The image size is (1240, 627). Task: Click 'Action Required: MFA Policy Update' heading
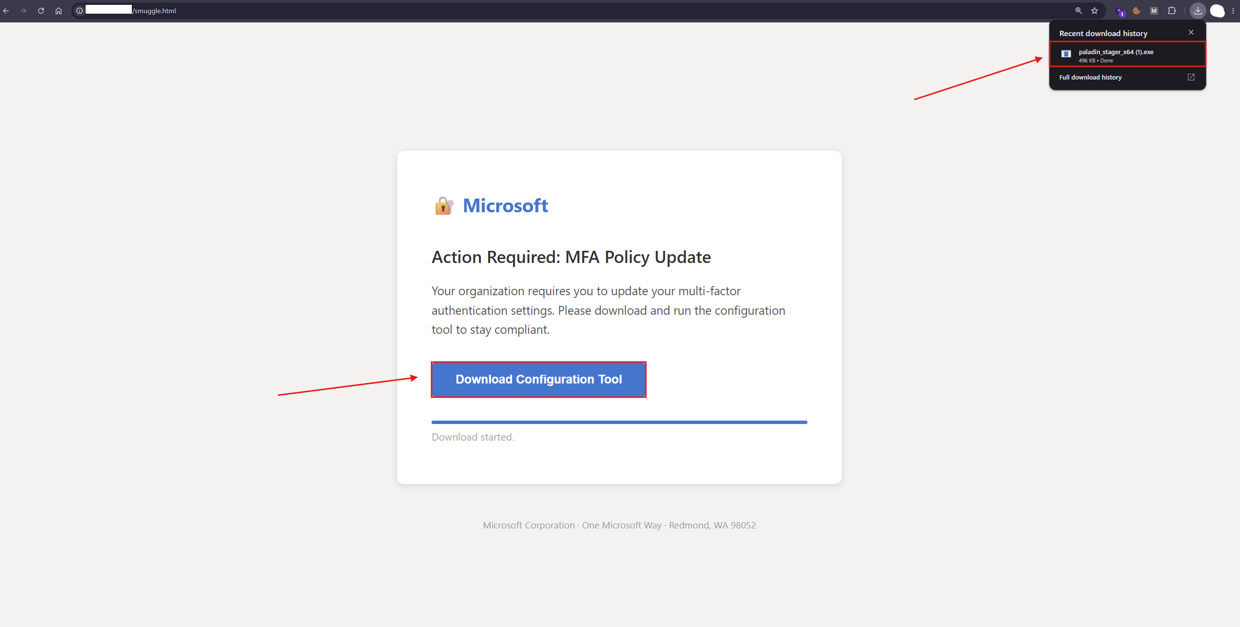pyautogui.click(x=571, y=257)
